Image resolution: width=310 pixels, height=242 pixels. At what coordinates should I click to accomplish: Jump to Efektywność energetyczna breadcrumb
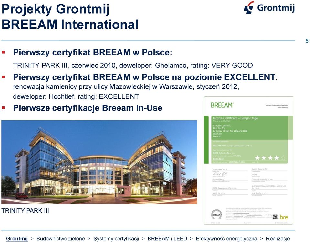pos(226,239)
